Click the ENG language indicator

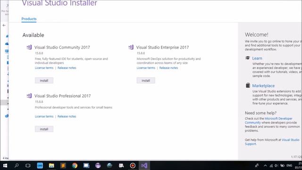pos(289,166)
